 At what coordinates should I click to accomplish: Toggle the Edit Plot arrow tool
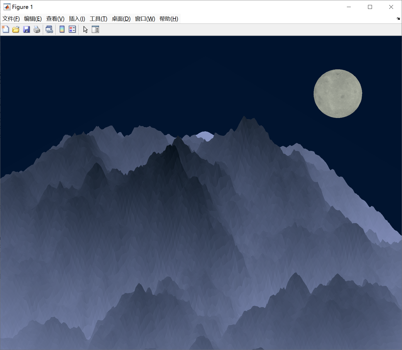[x=85, y=30]
